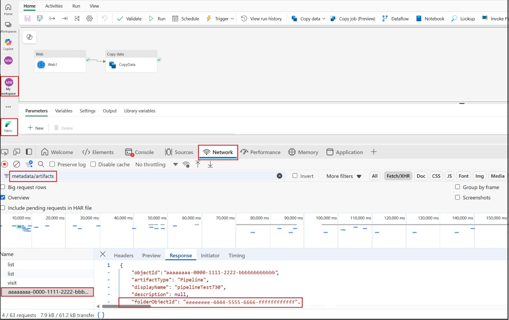Click the Save as icon in toolbar

click(x=40, y=19)
